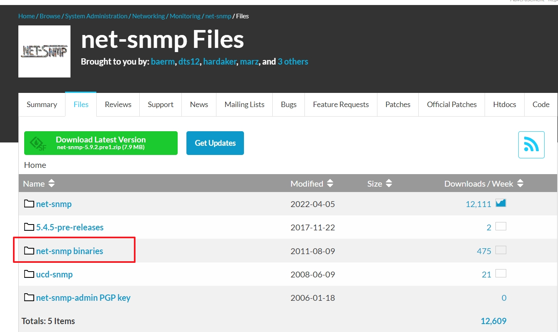Image resolution: width=558 pixels, height=332 pixels.
Task: Open contributor baerm's profile
Action: point(163,62)
